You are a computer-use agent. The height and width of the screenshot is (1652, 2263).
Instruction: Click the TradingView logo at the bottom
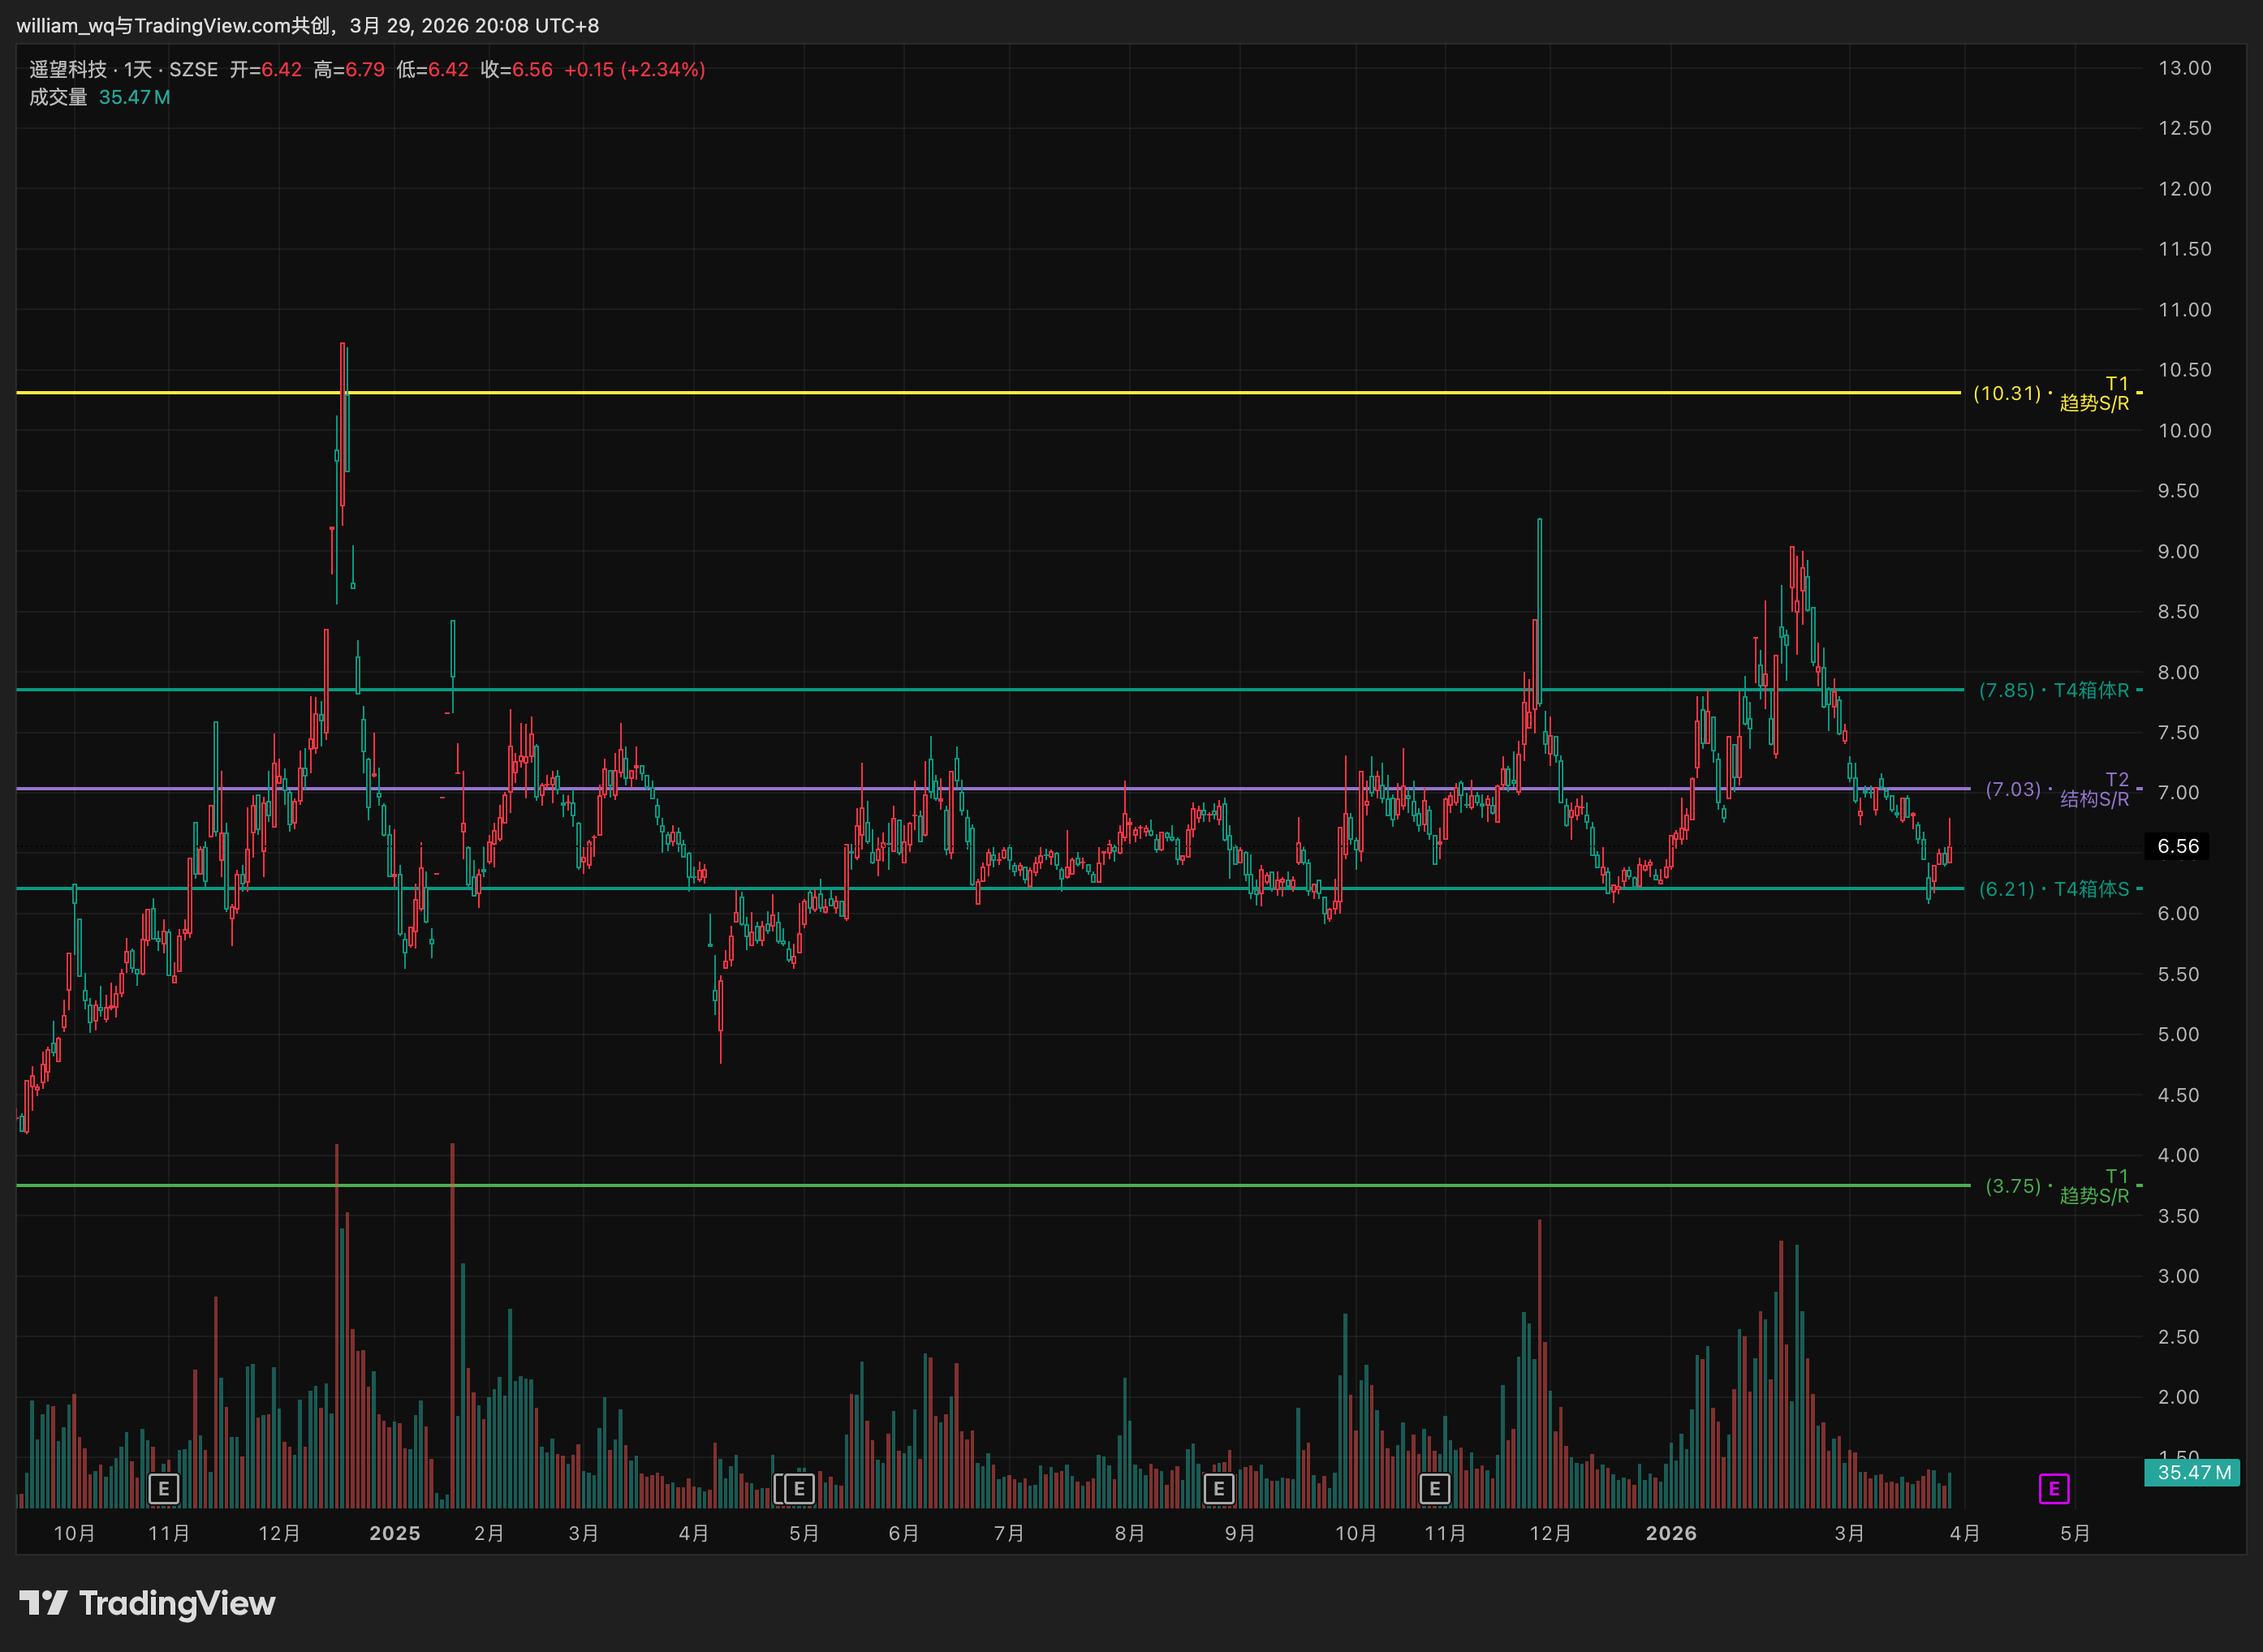147,1603
